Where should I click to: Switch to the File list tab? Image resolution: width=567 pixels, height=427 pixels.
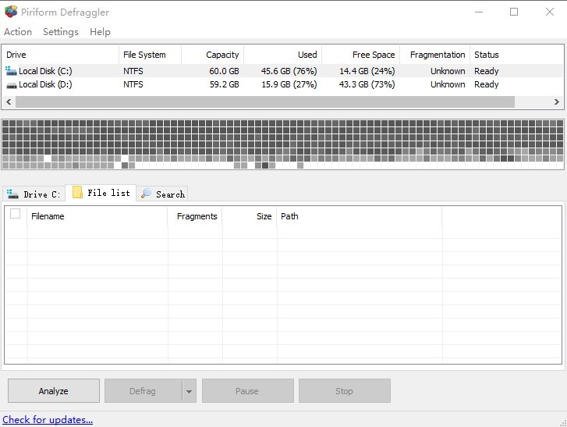pos(101,193)
